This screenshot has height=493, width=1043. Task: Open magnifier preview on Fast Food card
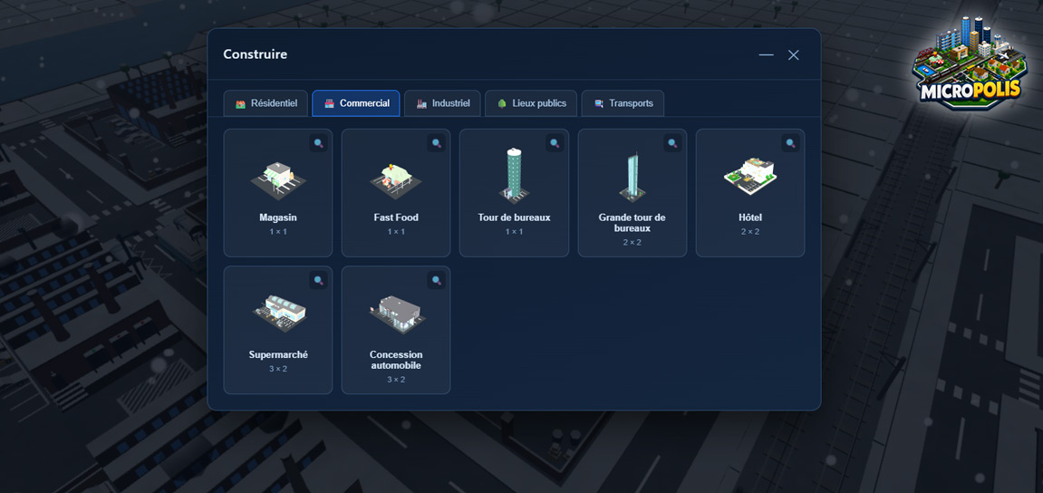437,143
